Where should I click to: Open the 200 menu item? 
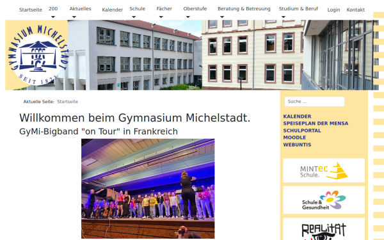(53, 9)
